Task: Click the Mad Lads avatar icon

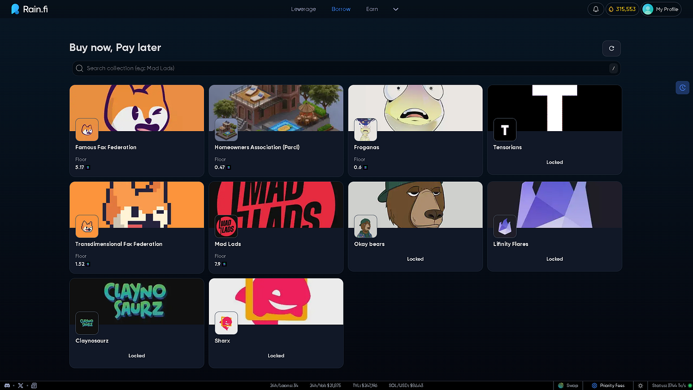Action: click(x=226, y=226)
